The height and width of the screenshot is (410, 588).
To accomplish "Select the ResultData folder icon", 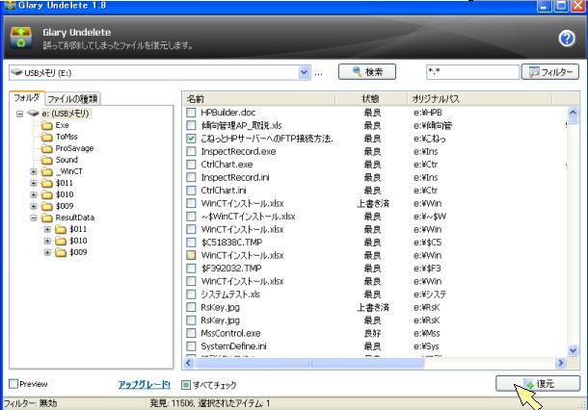I will pos(47,218).
